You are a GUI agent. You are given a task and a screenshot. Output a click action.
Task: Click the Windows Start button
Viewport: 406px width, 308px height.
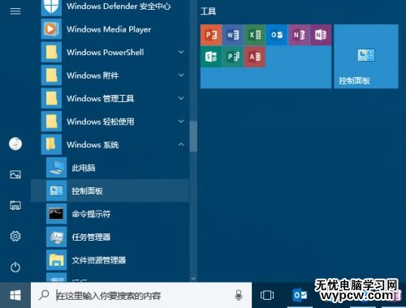(15, 295)
